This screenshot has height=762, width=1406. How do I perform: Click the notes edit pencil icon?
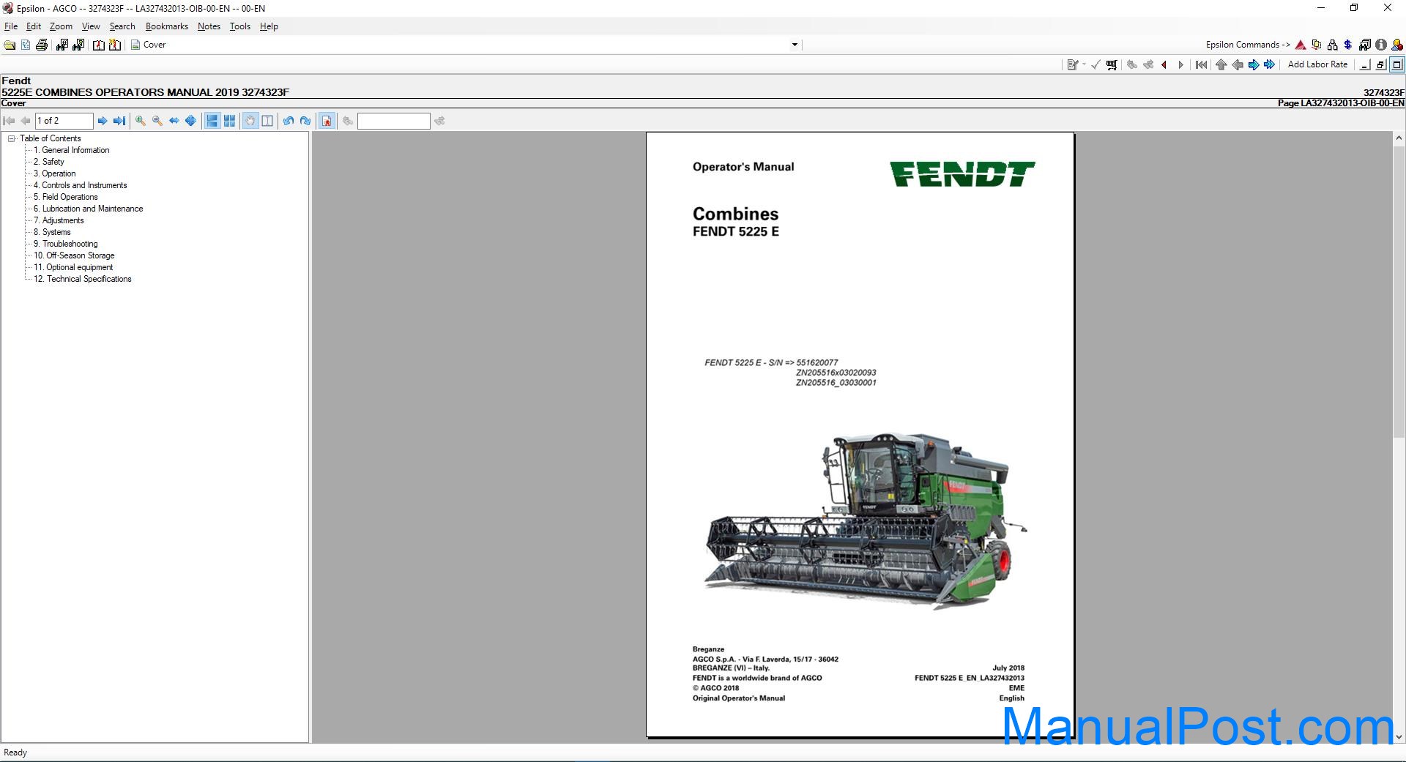(x=1073, y=65)
